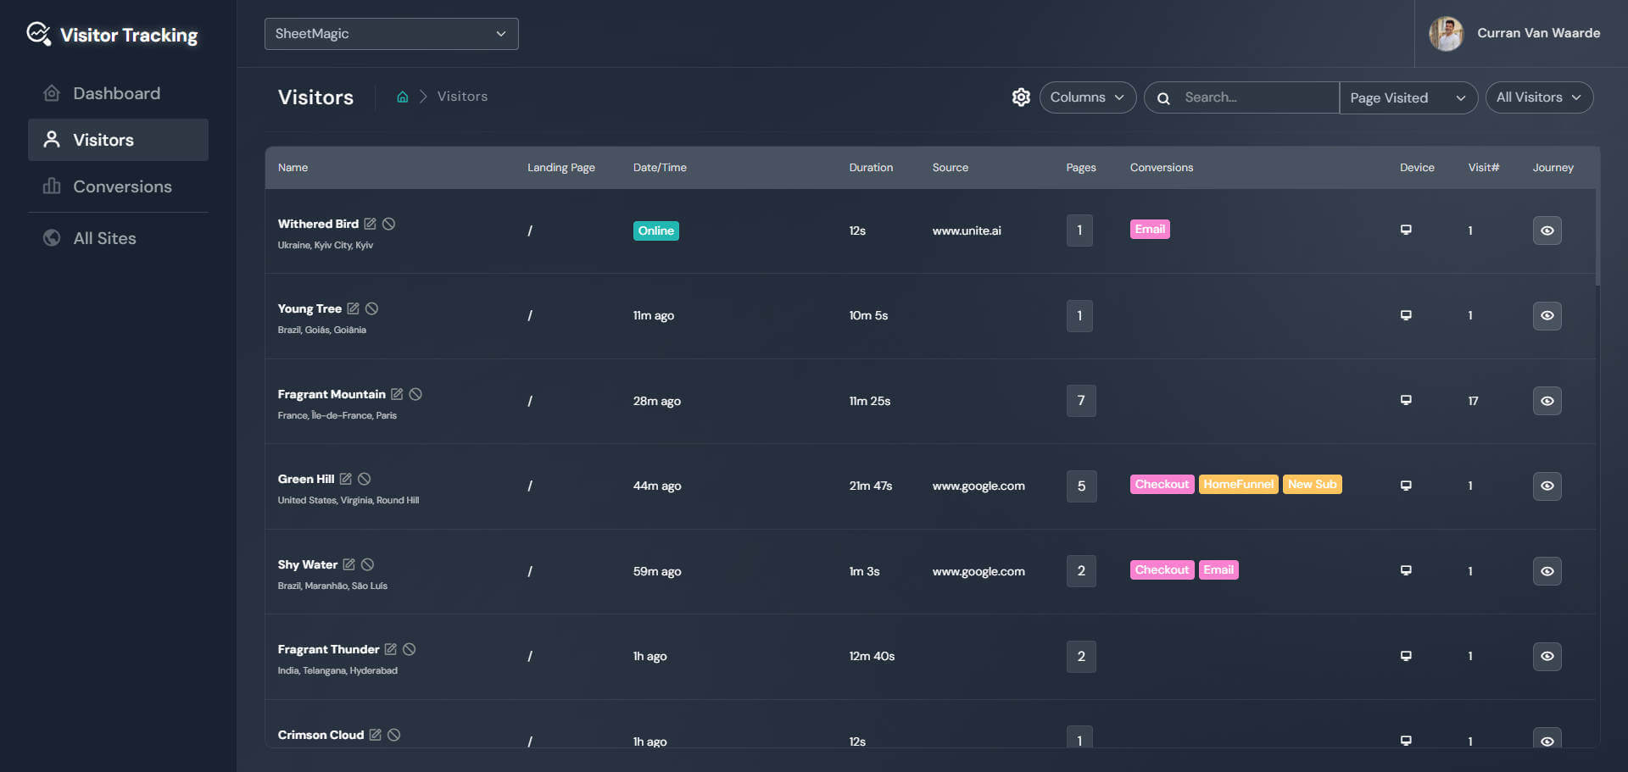The width and height of the screenshot is (1628, 772).
Task: Select the Conversions section in the sidebar
Action: [122, 186]
